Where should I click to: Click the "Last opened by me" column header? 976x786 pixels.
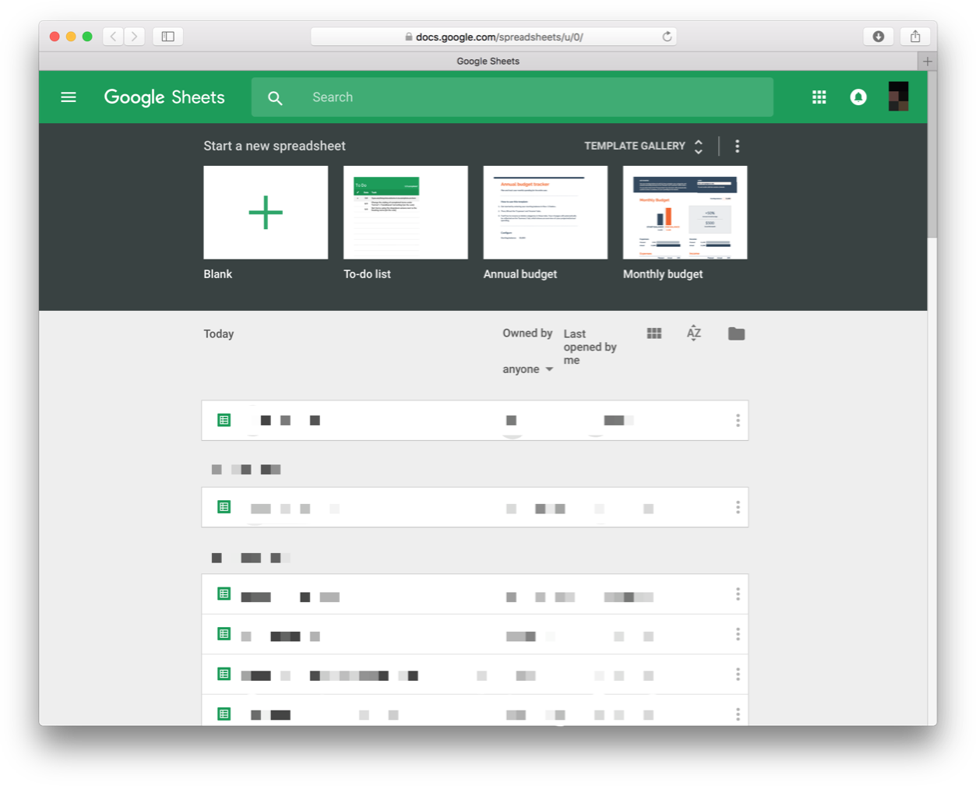[590, 347]
